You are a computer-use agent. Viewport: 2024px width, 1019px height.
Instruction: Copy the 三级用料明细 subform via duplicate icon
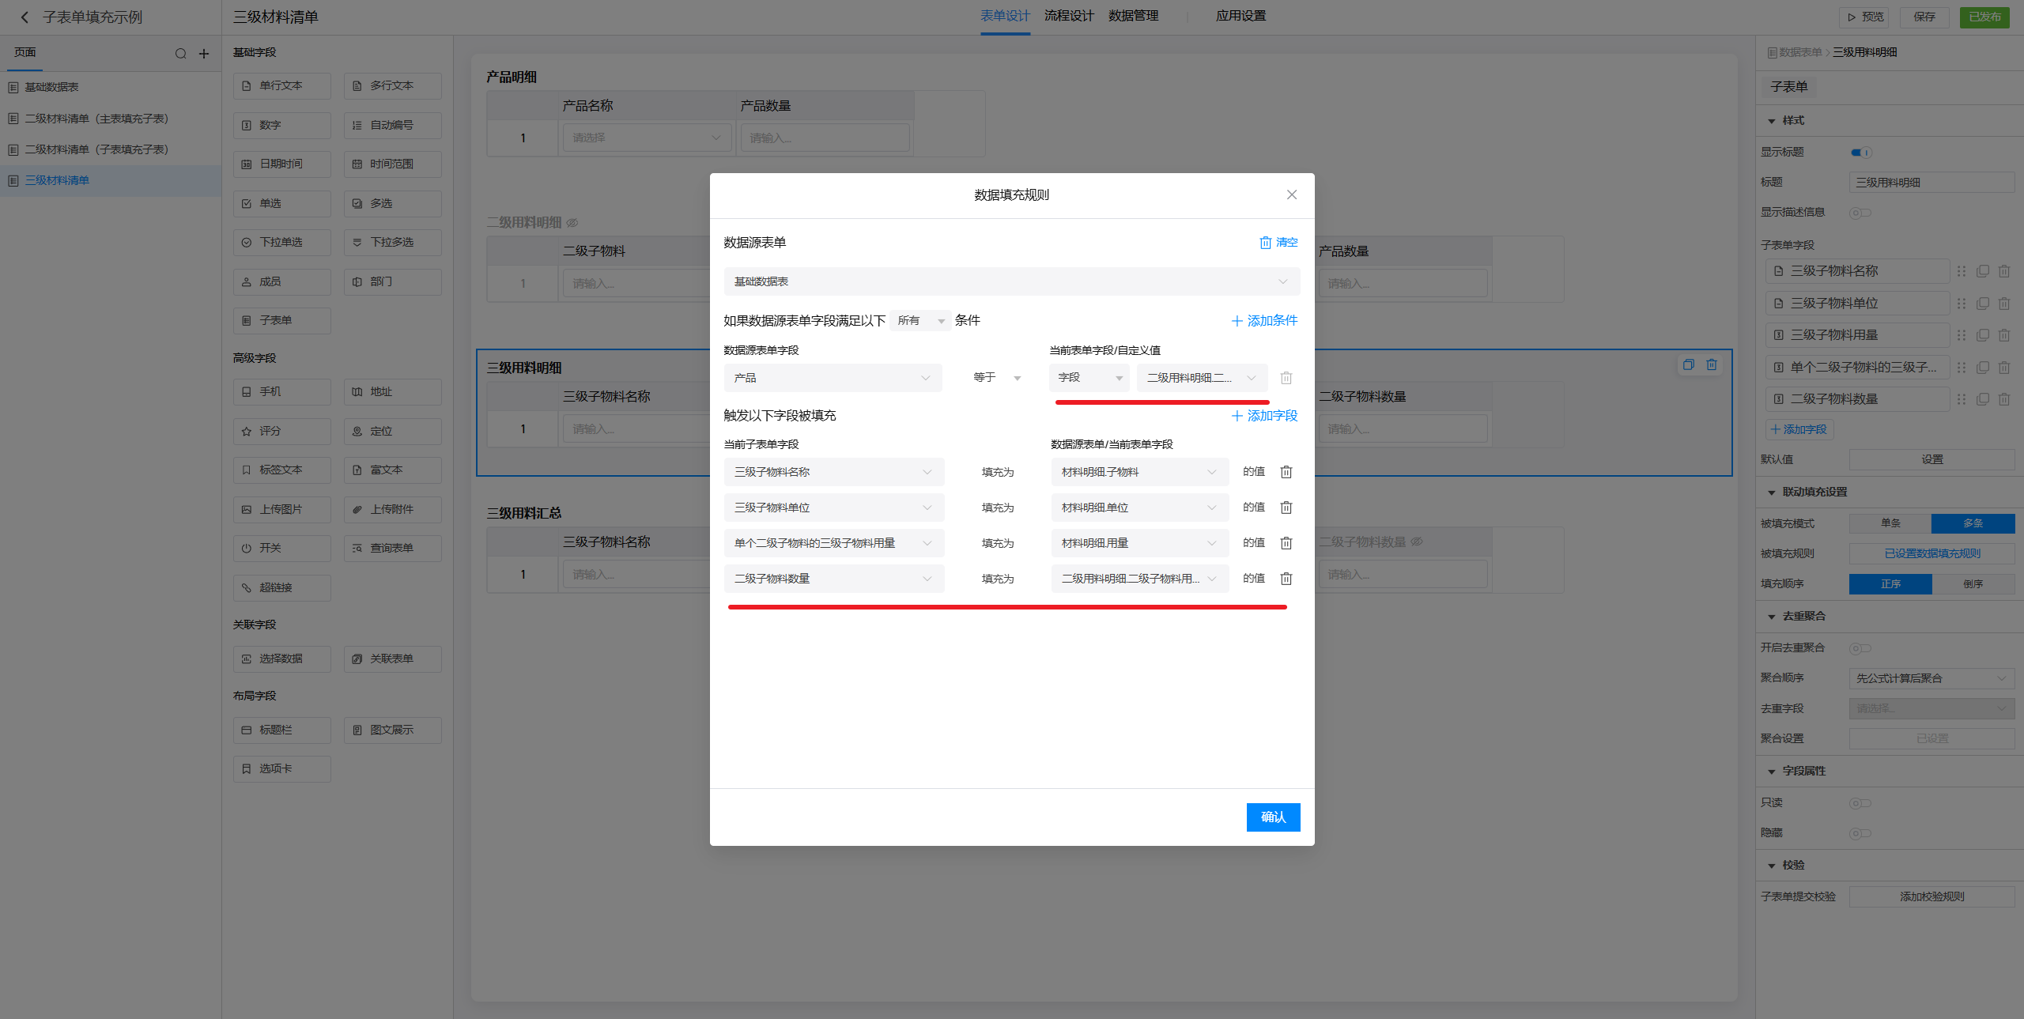pos(1689,364)
